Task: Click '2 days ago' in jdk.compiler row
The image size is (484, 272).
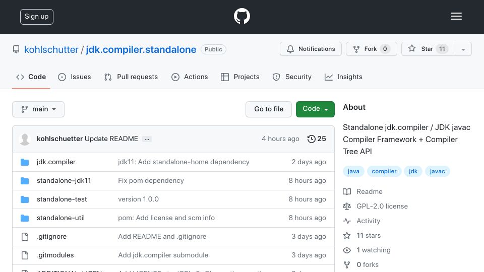Action: (309, 162)
